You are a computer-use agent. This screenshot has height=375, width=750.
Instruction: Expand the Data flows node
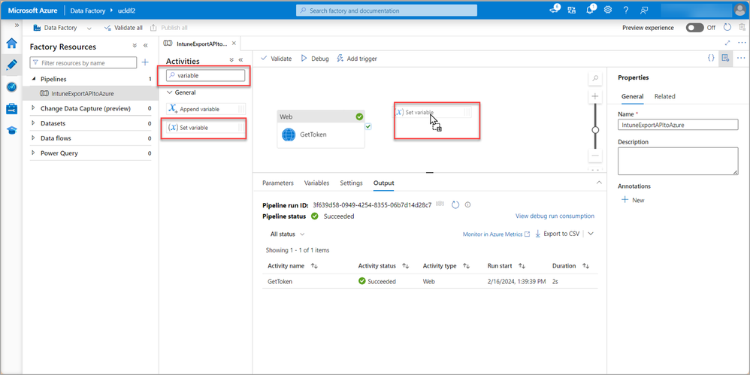pyautogui.click(x=33, y=138)
